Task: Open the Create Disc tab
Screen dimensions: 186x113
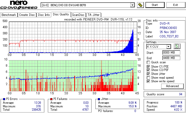Action: click(x=27, y=15)
